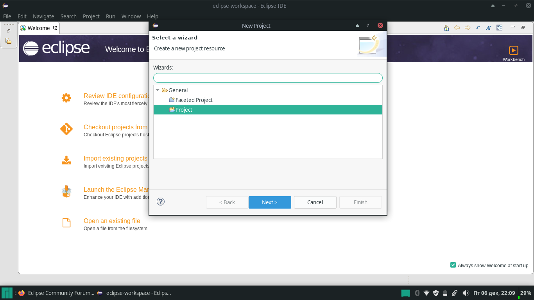Click the file icon beside Open an existing file
Viewport: 534px width, 300px height.
66,223
